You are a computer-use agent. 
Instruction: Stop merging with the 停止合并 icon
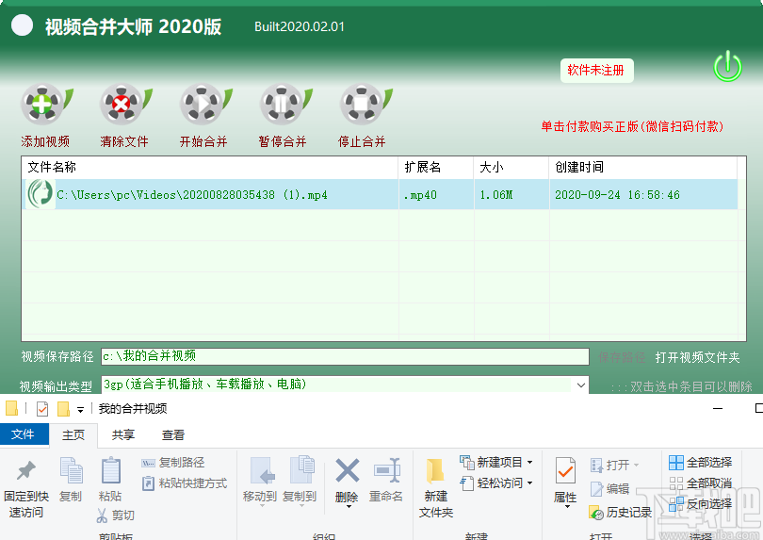pyautogui.click(x=364, y=105)
